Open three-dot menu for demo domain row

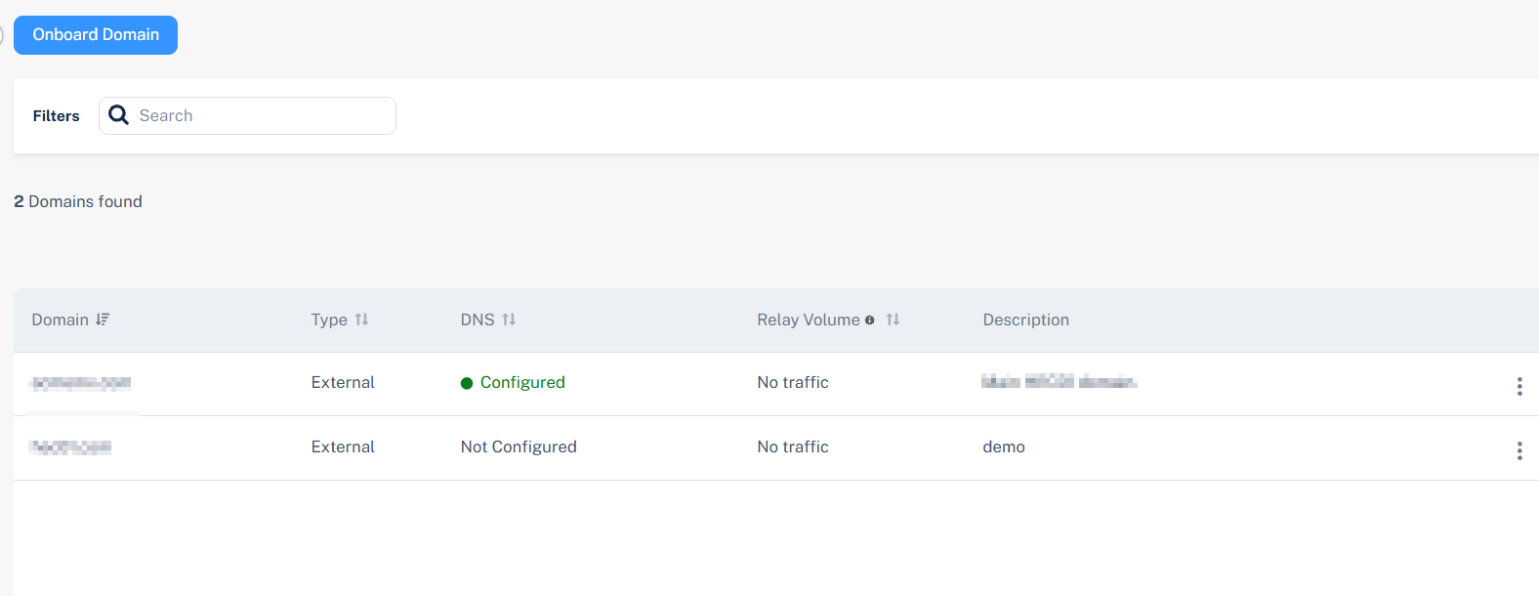point(1519,450)
